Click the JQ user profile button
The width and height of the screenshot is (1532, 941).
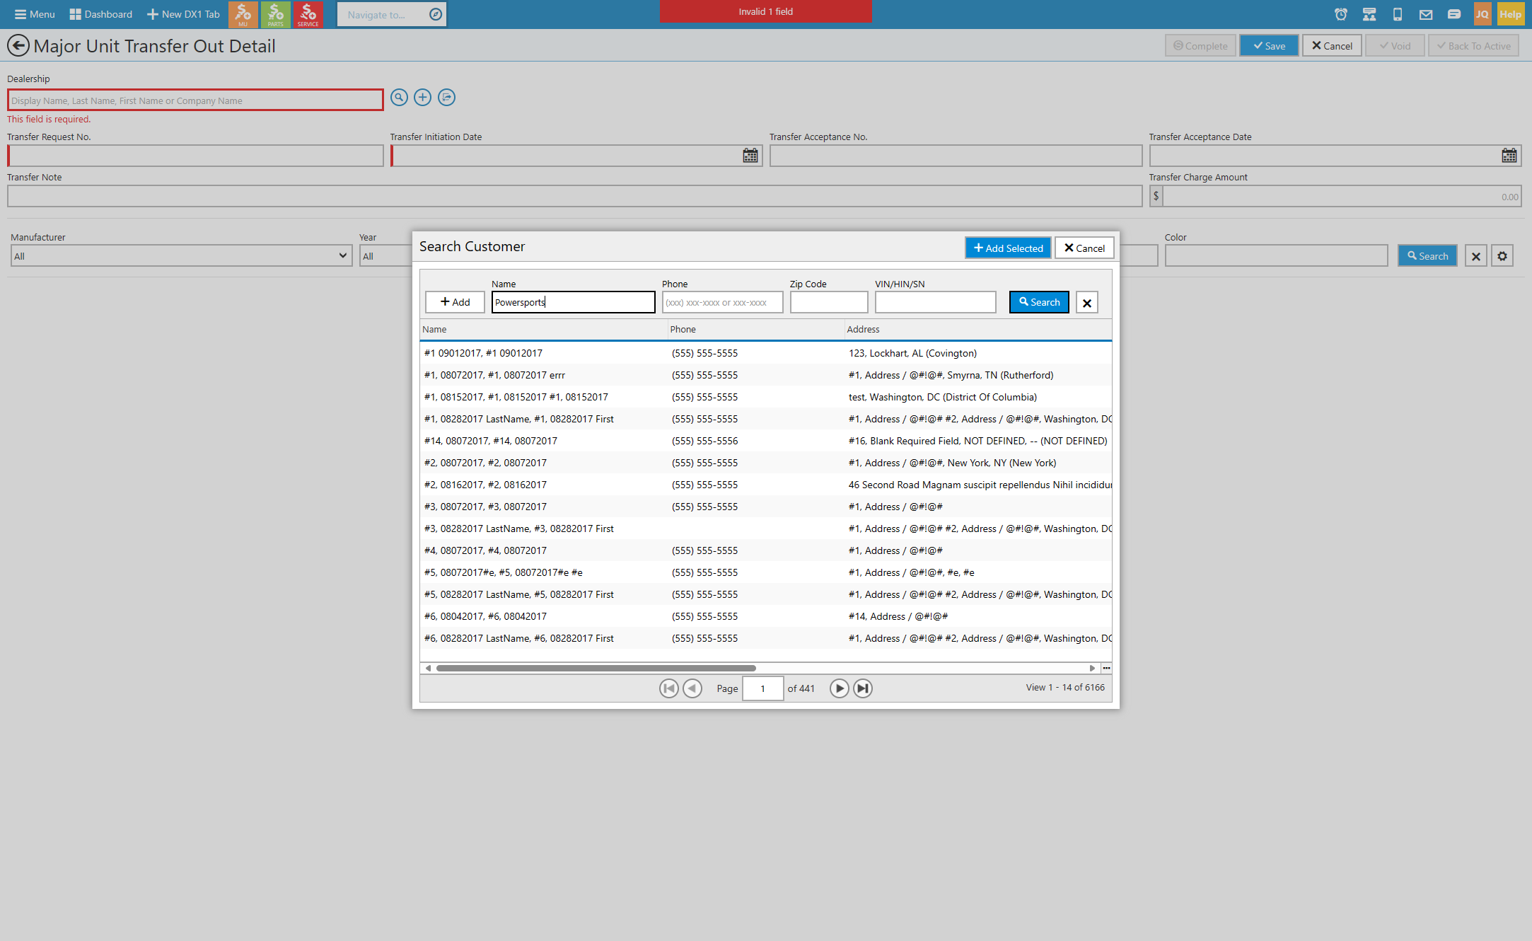(x=1482, y=14)
